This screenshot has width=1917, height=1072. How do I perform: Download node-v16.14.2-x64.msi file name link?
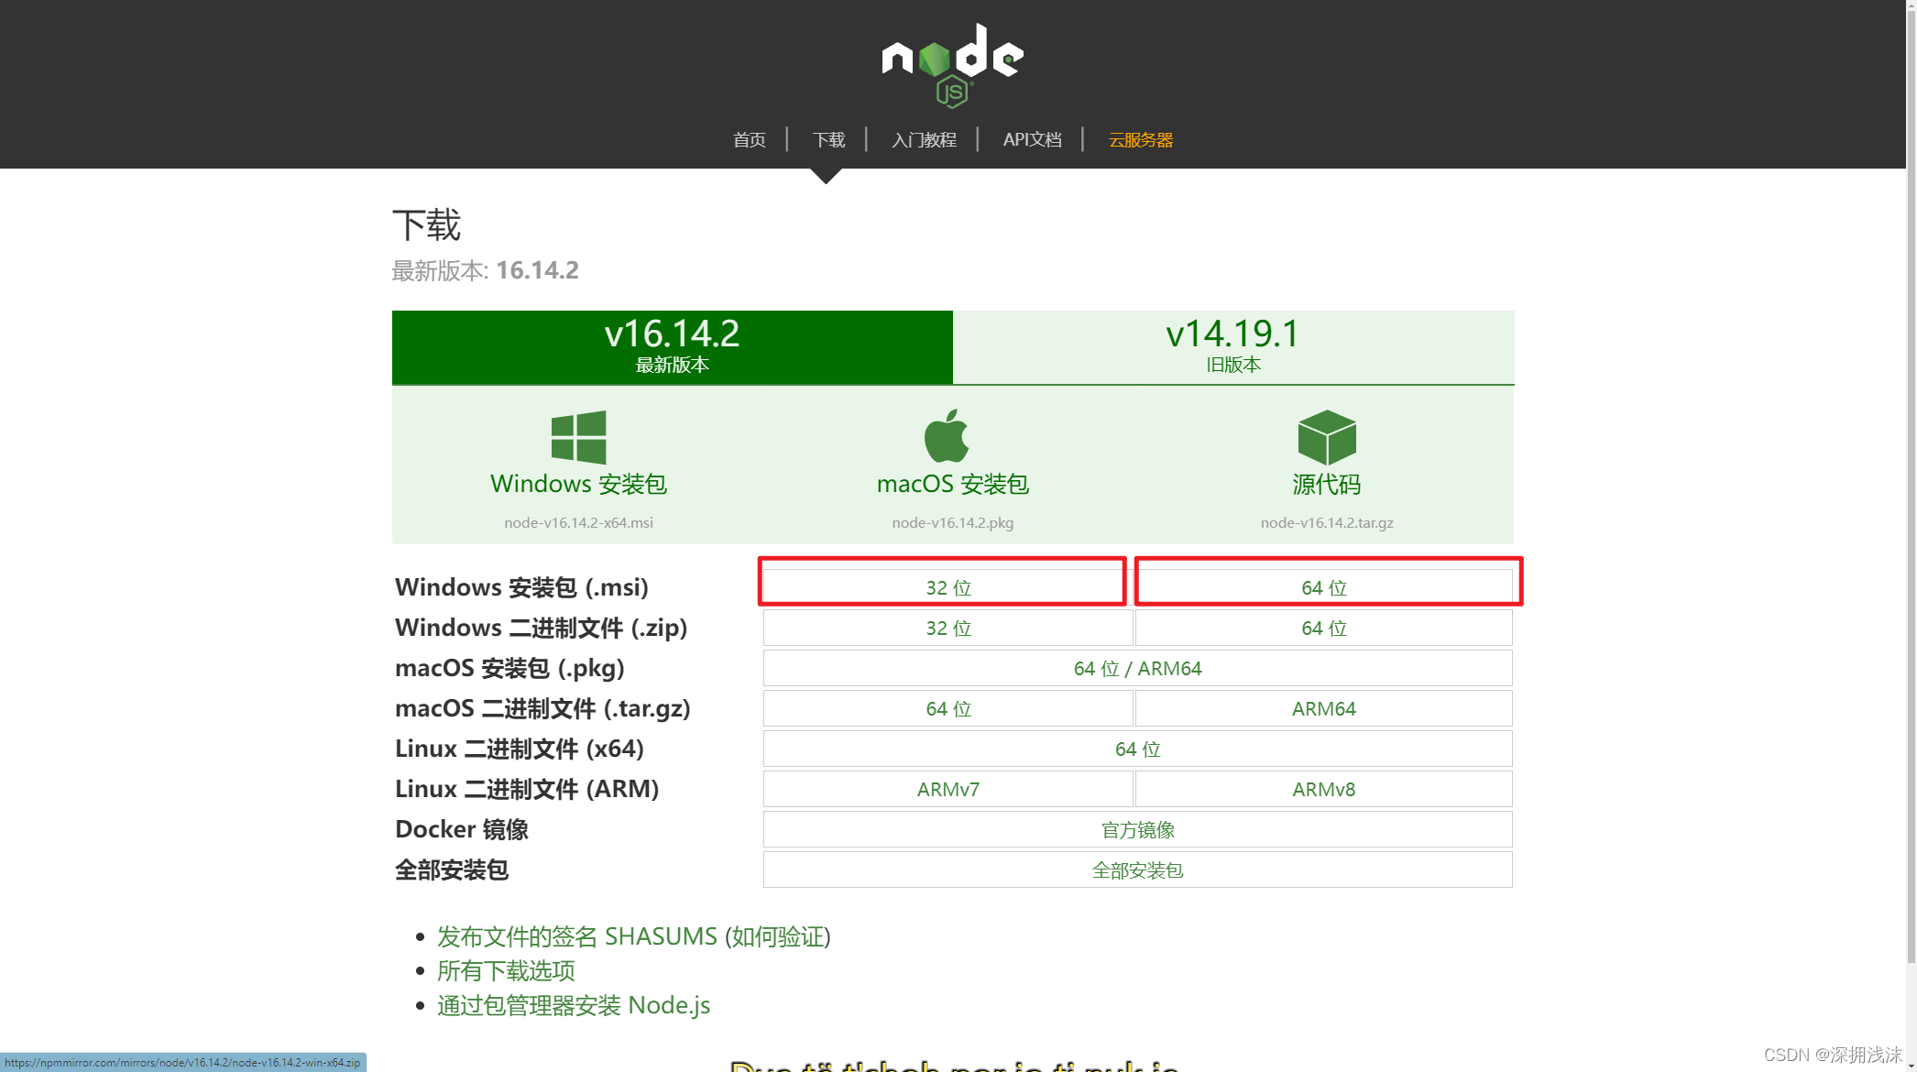pyautogui.click(x=578, y=522)
